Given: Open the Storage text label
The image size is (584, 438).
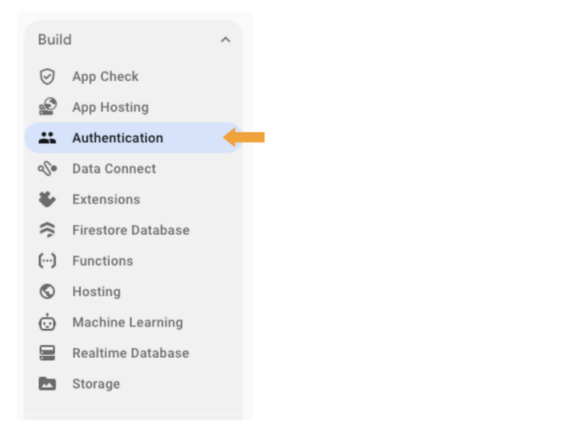Looking at the screenshot, I should click(97, 384).
